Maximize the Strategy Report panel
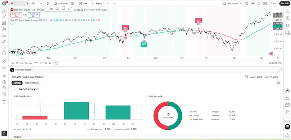Image resolution: width=291 pixels, height=140 pixels. [280, 70]
